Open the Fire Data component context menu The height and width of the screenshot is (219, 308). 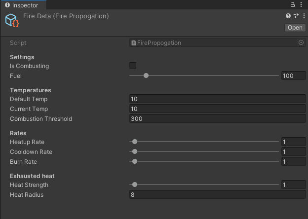(x=304, y=16)
